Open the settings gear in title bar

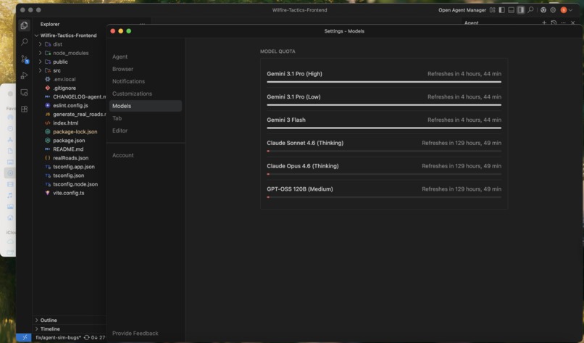pos(553,10)
